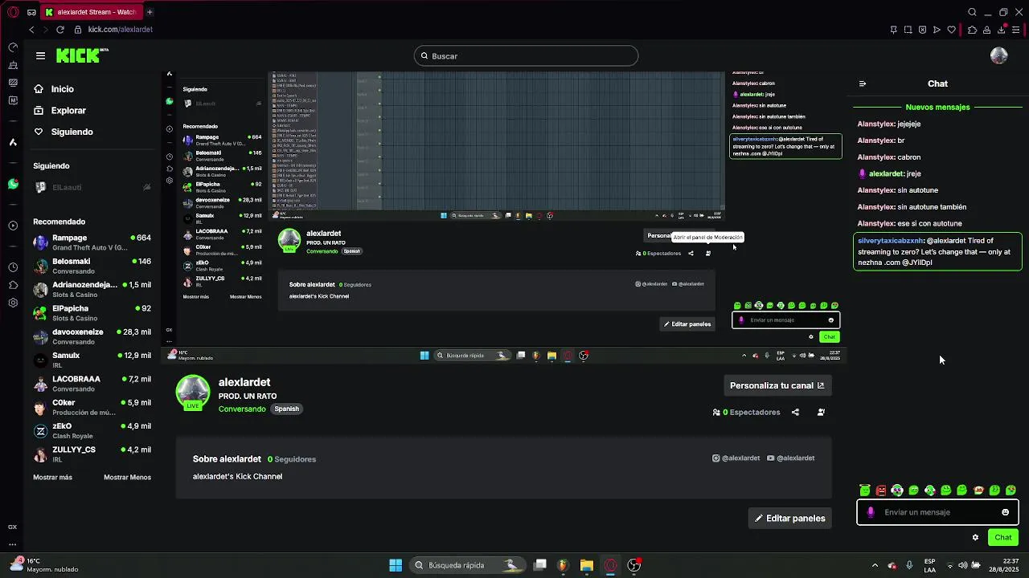Open the moderation panel icon beside share

pos(821,413)
